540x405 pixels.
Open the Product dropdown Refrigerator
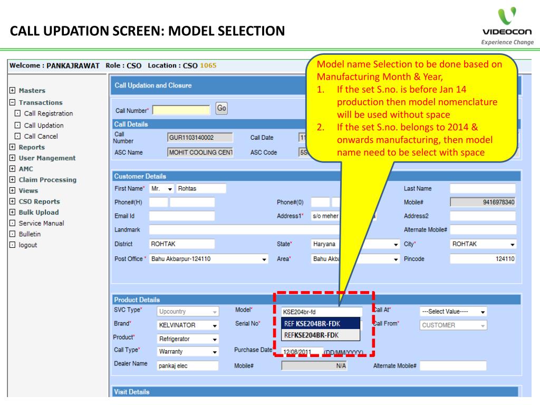tap(188, 339)
